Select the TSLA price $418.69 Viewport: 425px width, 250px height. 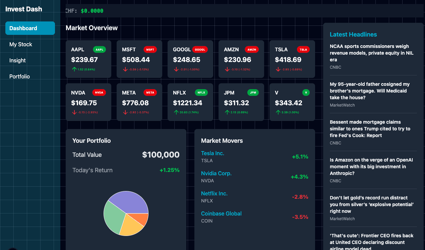click(288, 60)
